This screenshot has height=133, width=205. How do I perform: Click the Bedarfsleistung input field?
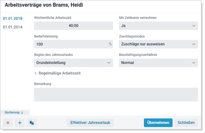tap(70, 44)
